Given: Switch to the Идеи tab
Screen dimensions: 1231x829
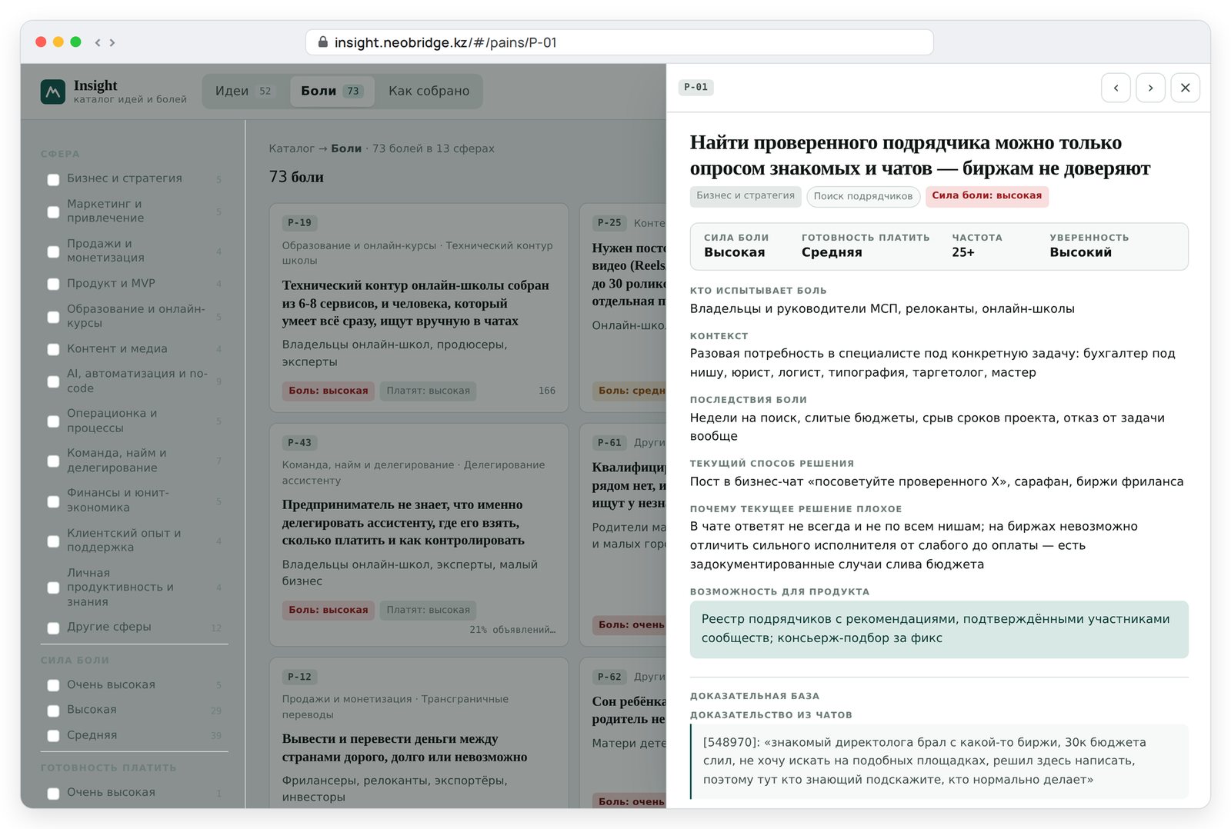Looking at the screenshot, I should click(x=244, y=91).
